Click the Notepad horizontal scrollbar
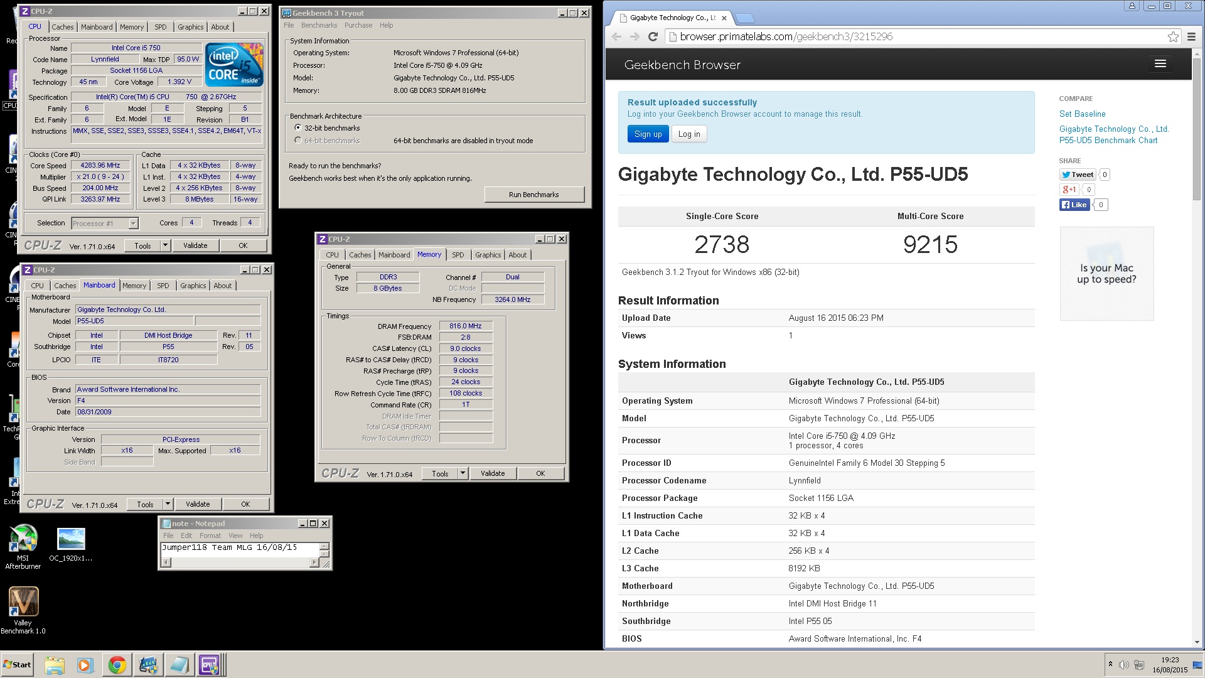This screenshot has height=678, width=1205. coord(240,562)
